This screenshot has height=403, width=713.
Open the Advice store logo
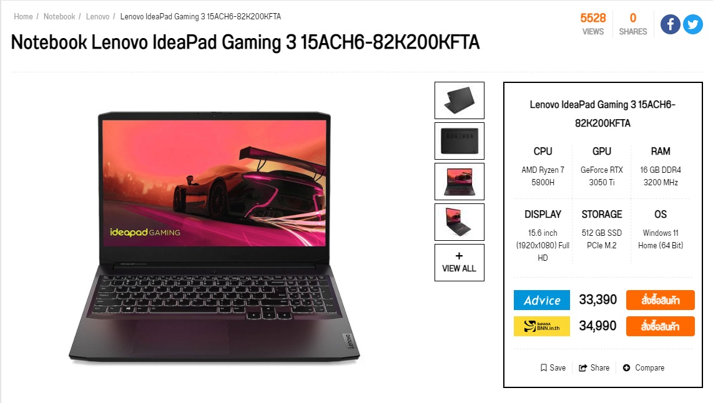point(541,300)
